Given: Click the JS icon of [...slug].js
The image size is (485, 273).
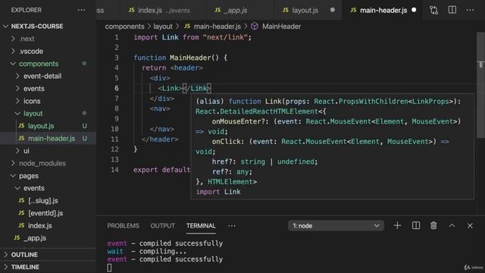Looking at the screenshot, I should pyautogui.click(x=21, y=200).
